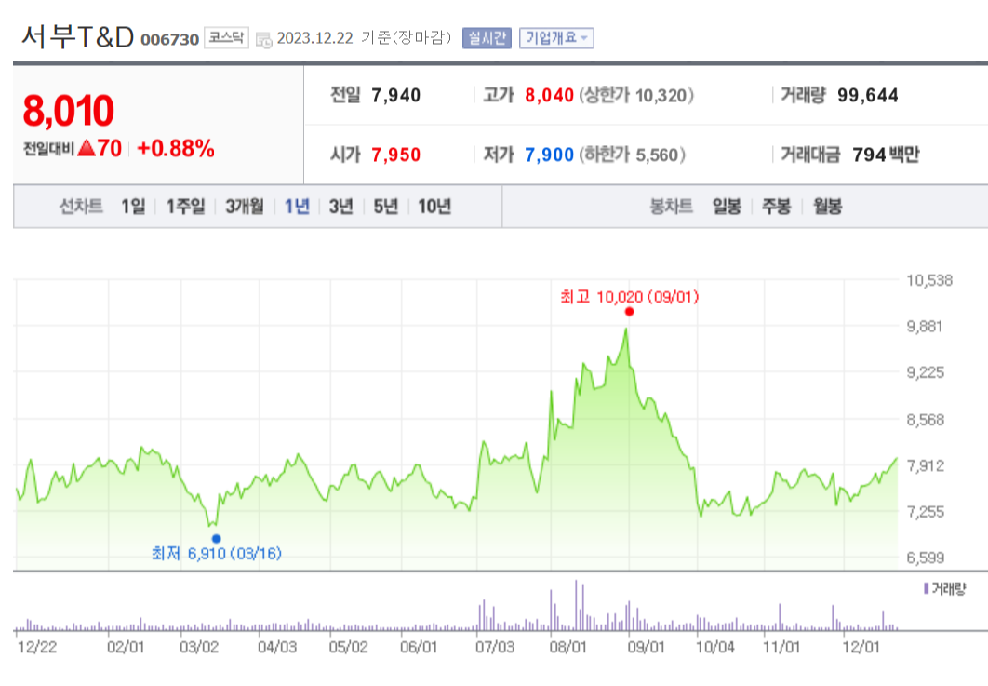Click the trading value 794 백만
The image size is (988, 686).
[x=886, y=155]
